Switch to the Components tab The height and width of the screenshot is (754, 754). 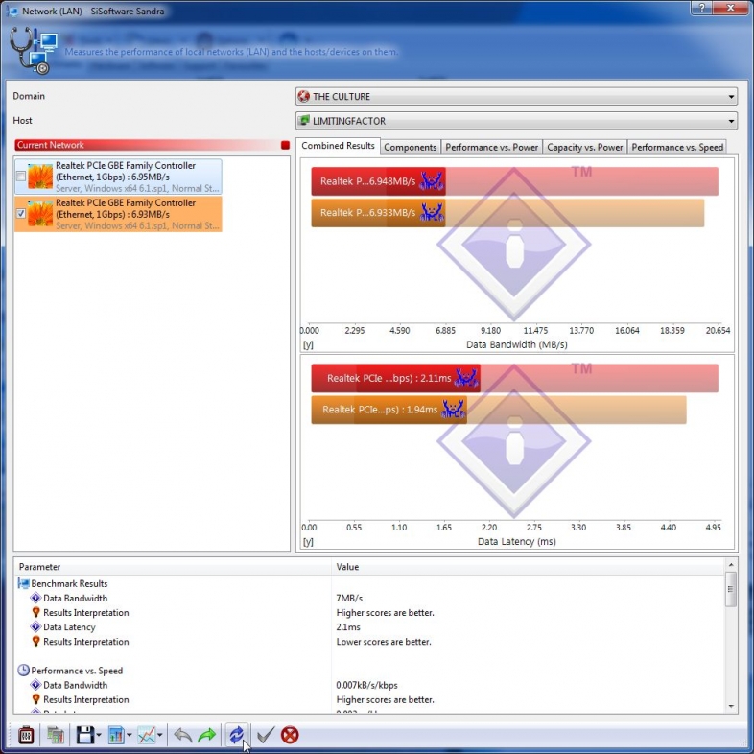click(411, 147)
